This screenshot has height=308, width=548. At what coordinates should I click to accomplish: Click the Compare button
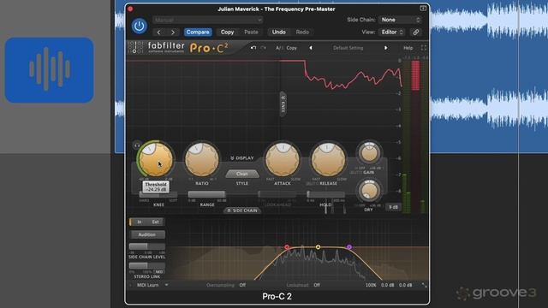click(x=198, y=33)
